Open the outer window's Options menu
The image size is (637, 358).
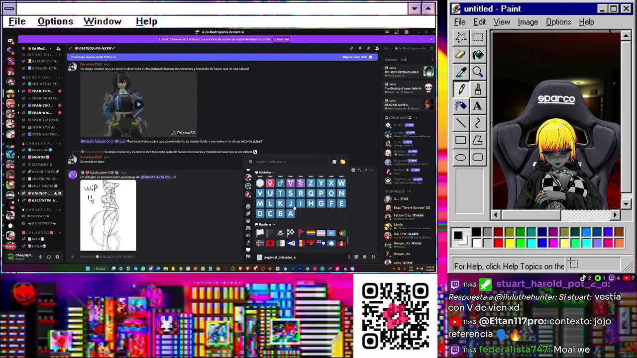(x=55, y=21)
